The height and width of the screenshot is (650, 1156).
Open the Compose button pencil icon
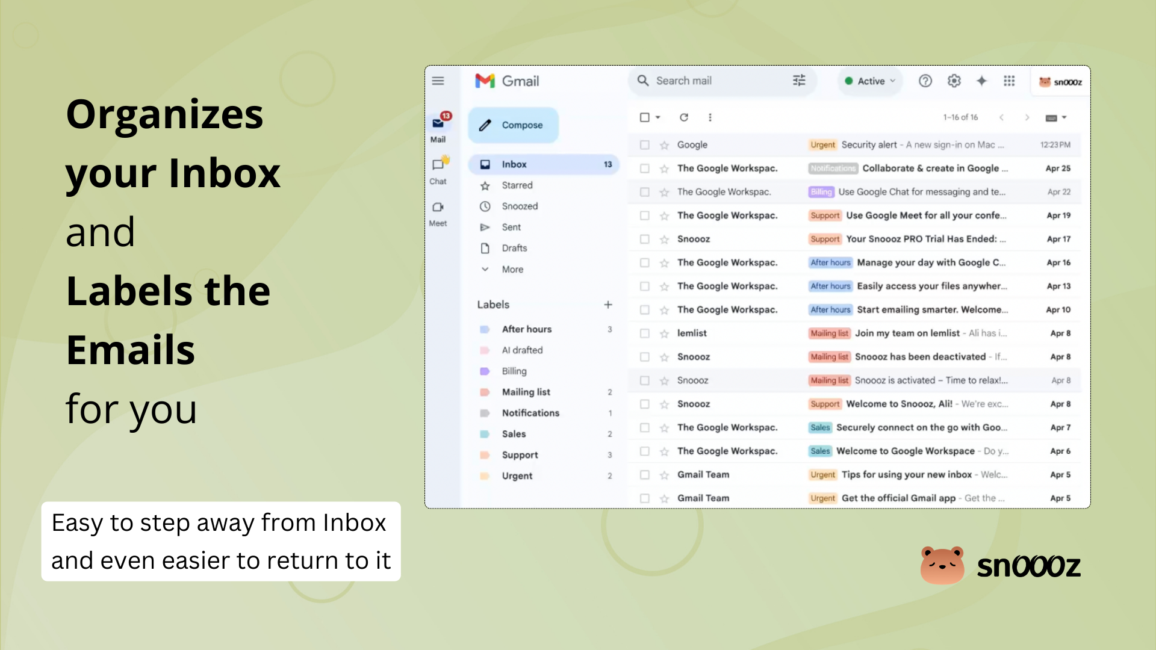click(486, 125)
